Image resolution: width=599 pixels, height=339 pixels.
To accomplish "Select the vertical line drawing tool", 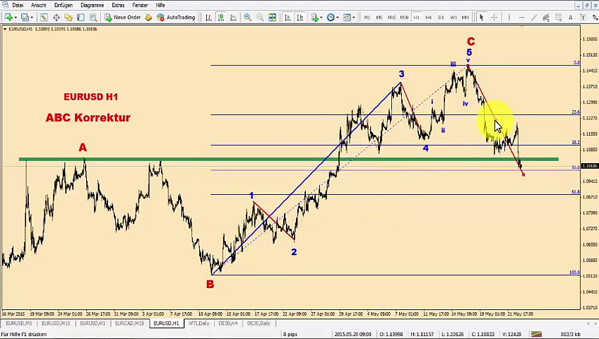I will tap(508, 17).
